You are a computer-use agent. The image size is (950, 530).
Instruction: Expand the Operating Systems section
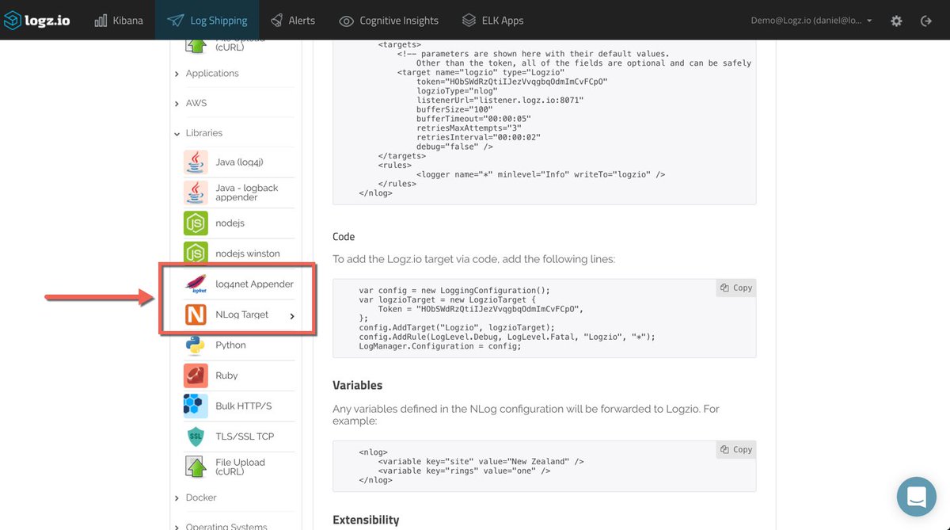[220, 526]
